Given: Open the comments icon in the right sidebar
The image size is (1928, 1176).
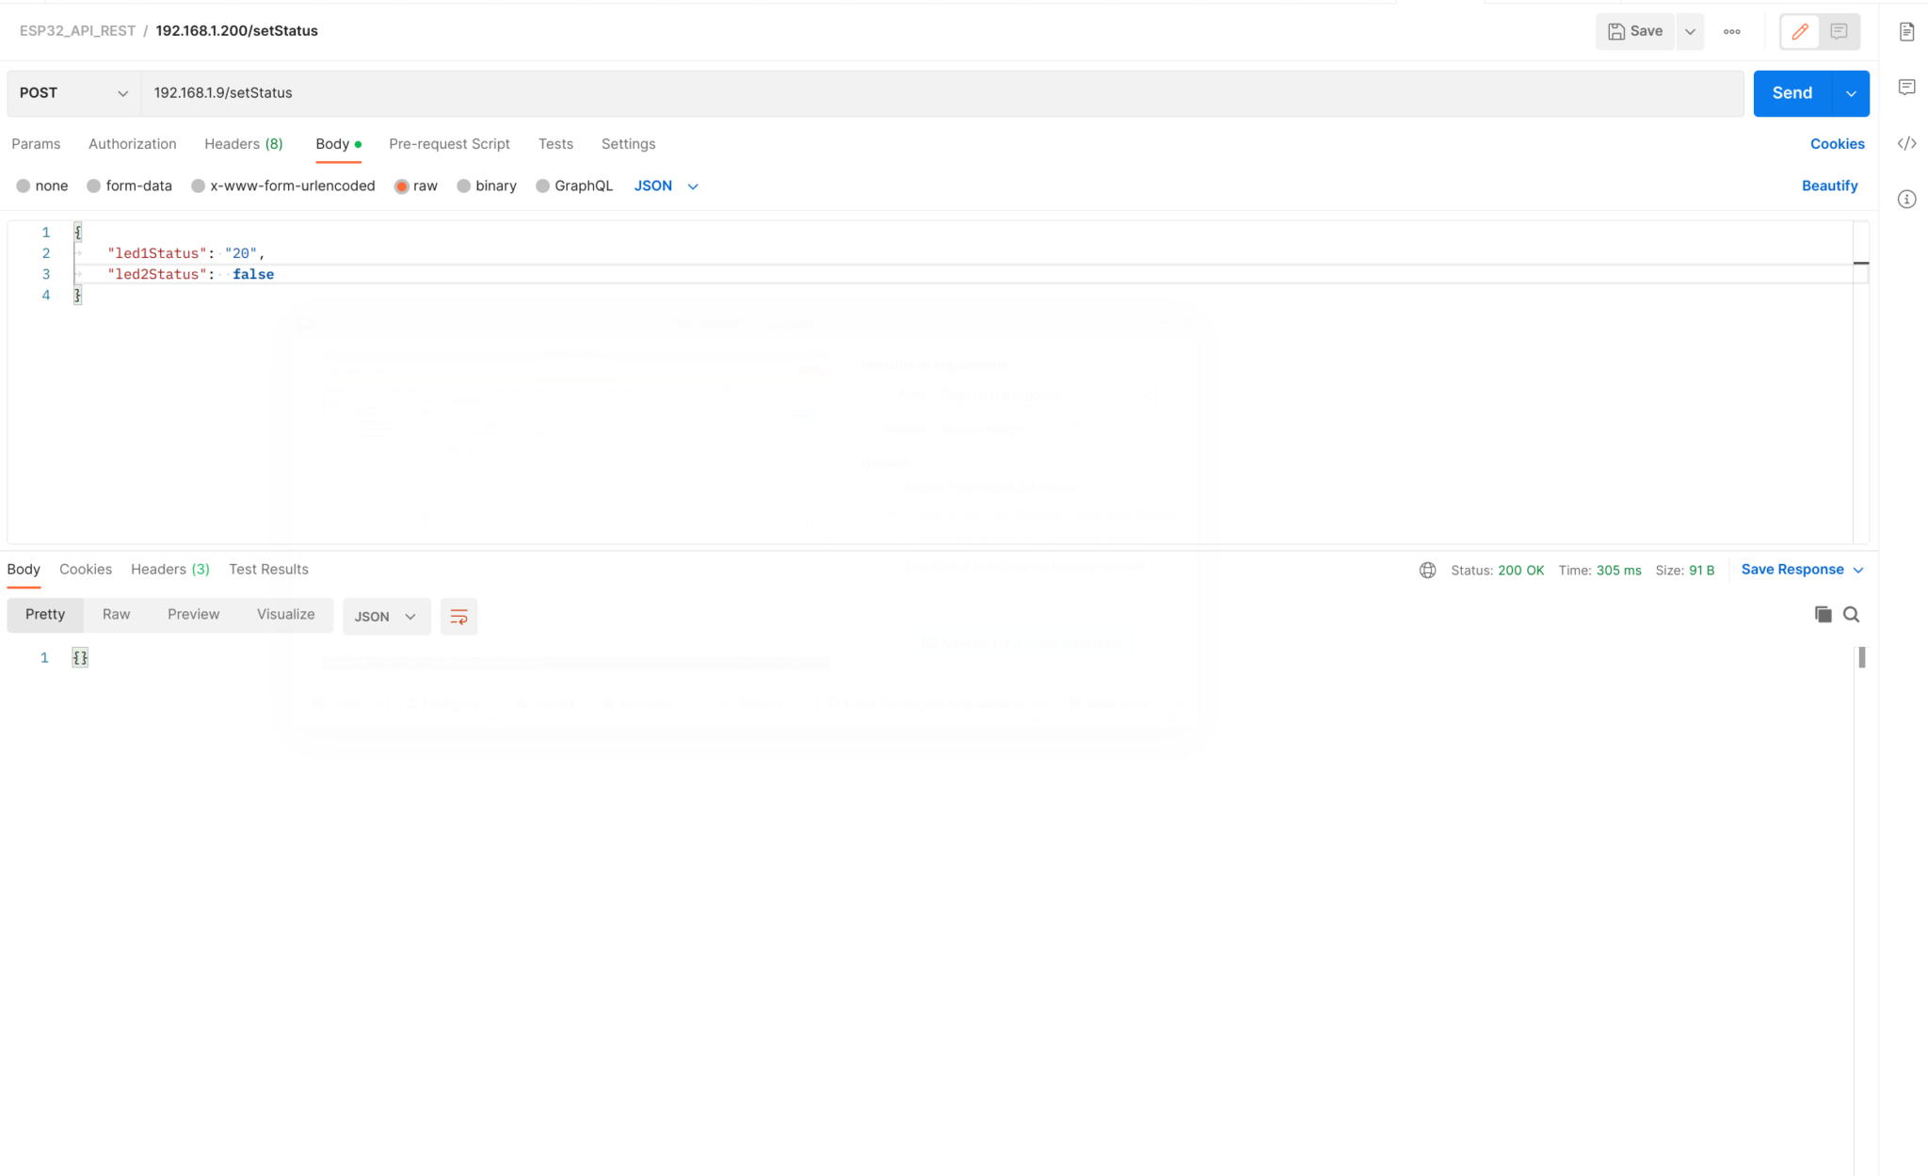Looking at the screenshot, I should (x=1906, y=88).
